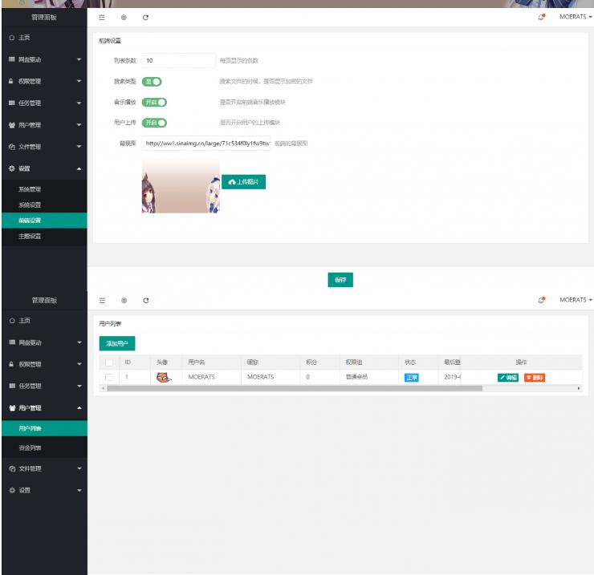Collapse sidebar using menu icon in upper panel

click(102, 18)
